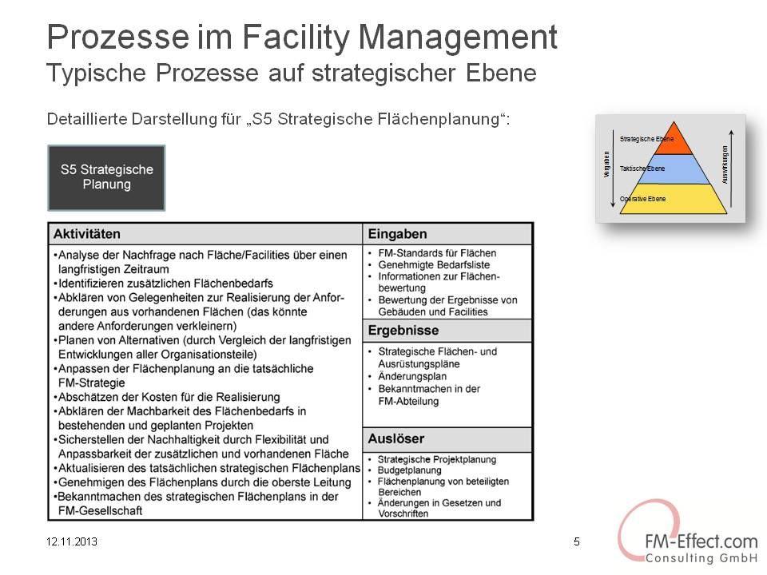Click 'FM-Standards für Flächen' entry
This screenshot has height=575, width=767.
(x=432, y=253)
